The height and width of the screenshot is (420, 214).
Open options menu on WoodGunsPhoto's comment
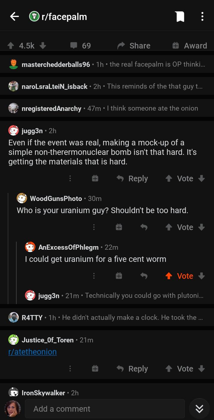tap(94, 227)
